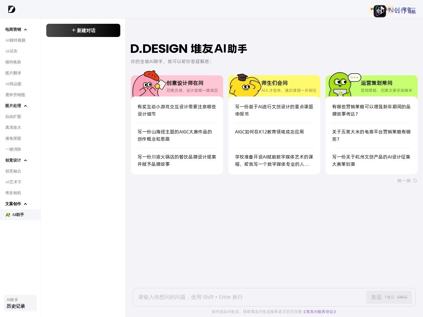Choose prompt 写一份基于AI进行文创设计的重点课题申报书
The height and width of the screenshot is (317, 423).
click(x=274, y=110)
